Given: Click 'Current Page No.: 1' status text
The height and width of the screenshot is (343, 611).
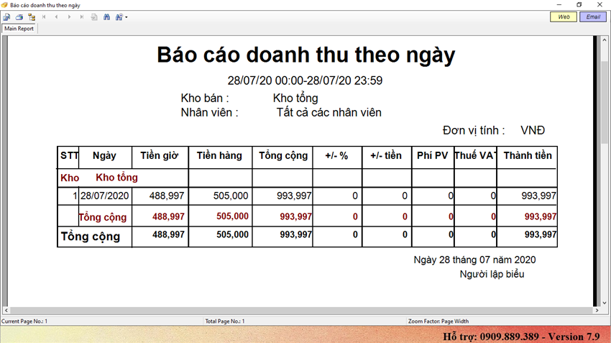Looking at the screenshot, I should pyautogui.click(x=24, y=321).
